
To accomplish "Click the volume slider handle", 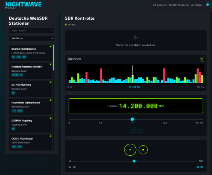I will [x=134, y=161].
